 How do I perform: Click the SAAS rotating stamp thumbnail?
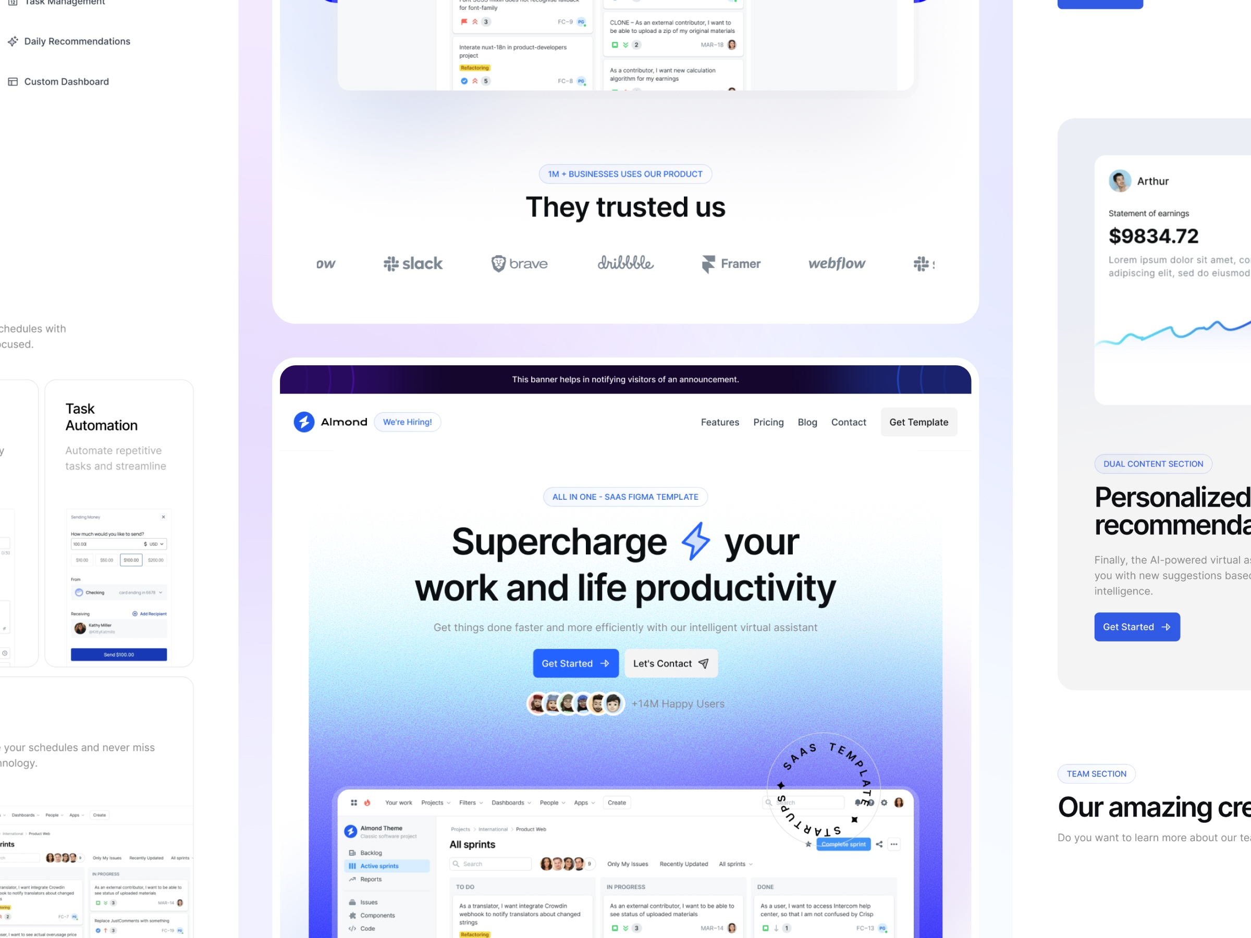[826, 789]
